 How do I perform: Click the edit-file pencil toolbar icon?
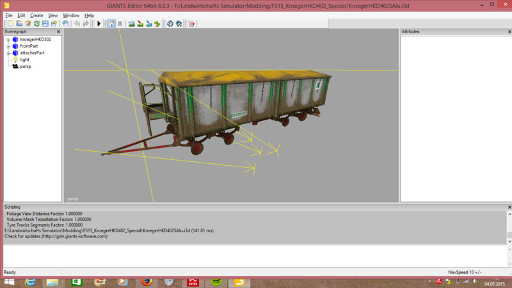pyautogui.click(x=28, y=24)
